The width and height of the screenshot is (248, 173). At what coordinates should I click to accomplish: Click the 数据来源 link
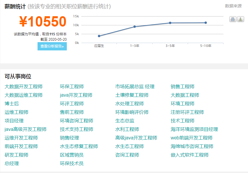(233, 6)
